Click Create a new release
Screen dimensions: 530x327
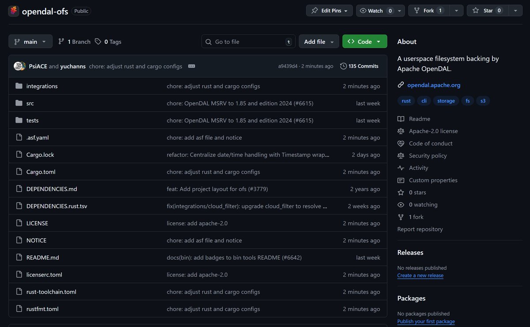[420, 275]
